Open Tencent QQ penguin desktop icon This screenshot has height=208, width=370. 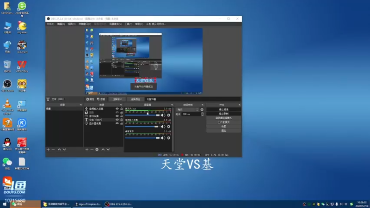click(x=7, y=144)
